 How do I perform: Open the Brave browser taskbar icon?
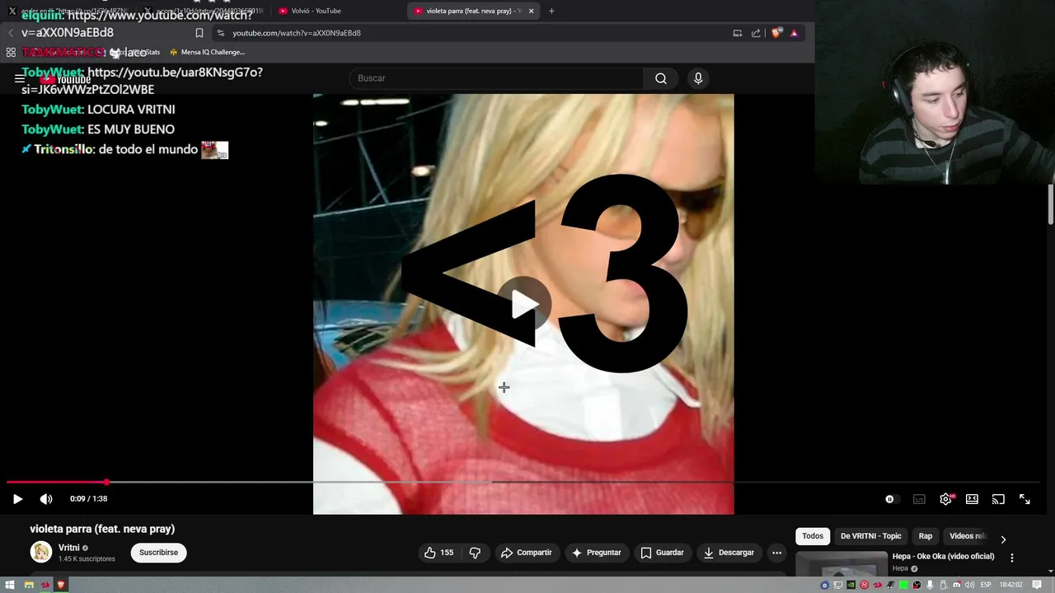(59, 585)
